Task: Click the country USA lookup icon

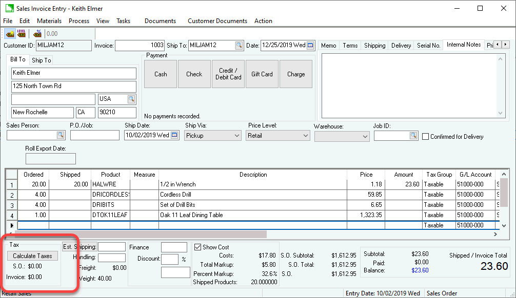Action: [x=131, y=99]
